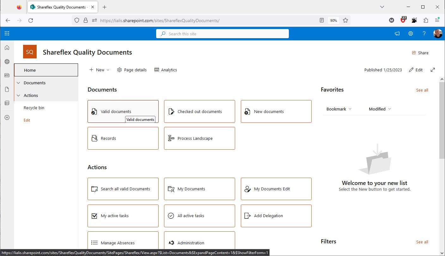Open My files icon in app bar
Image resolution: width=445 pixels, height=256 pixels.
tap(7, 89)
